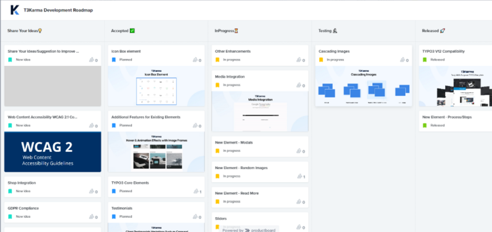Upvote the GDPR Compliance card
Viewport: 492px width, 232px height.
(x=93, y=217)
